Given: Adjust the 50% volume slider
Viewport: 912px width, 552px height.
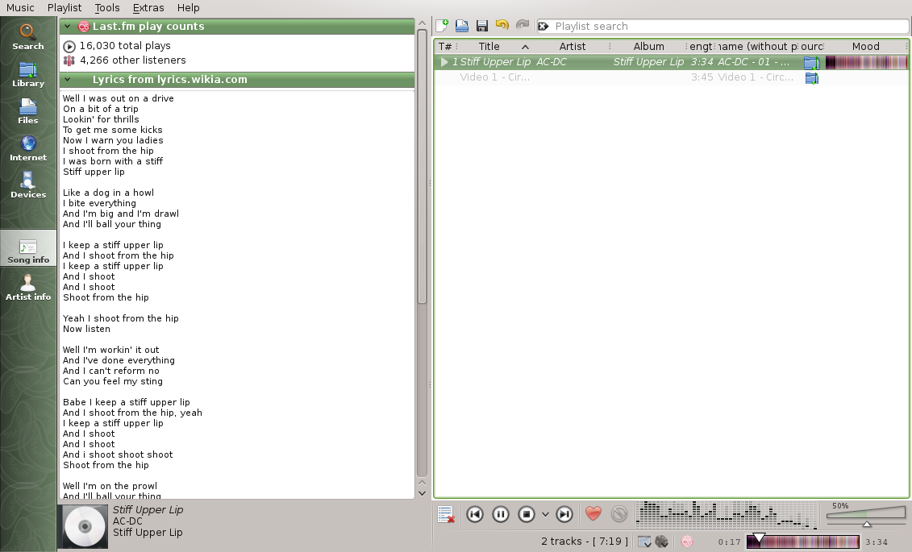Looking at the screenshot, I should tap(866, 514).
